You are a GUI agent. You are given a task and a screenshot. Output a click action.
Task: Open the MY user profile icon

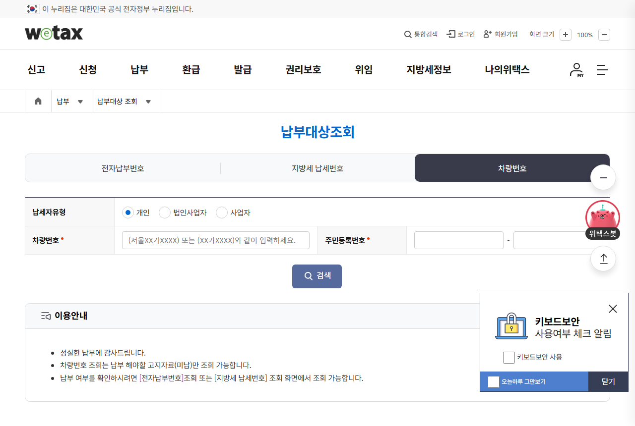(576, 70)
